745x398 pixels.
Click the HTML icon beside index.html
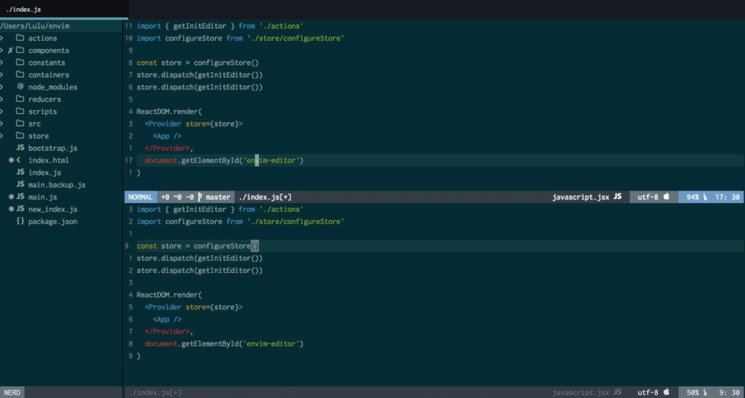(x=20, y=160)
